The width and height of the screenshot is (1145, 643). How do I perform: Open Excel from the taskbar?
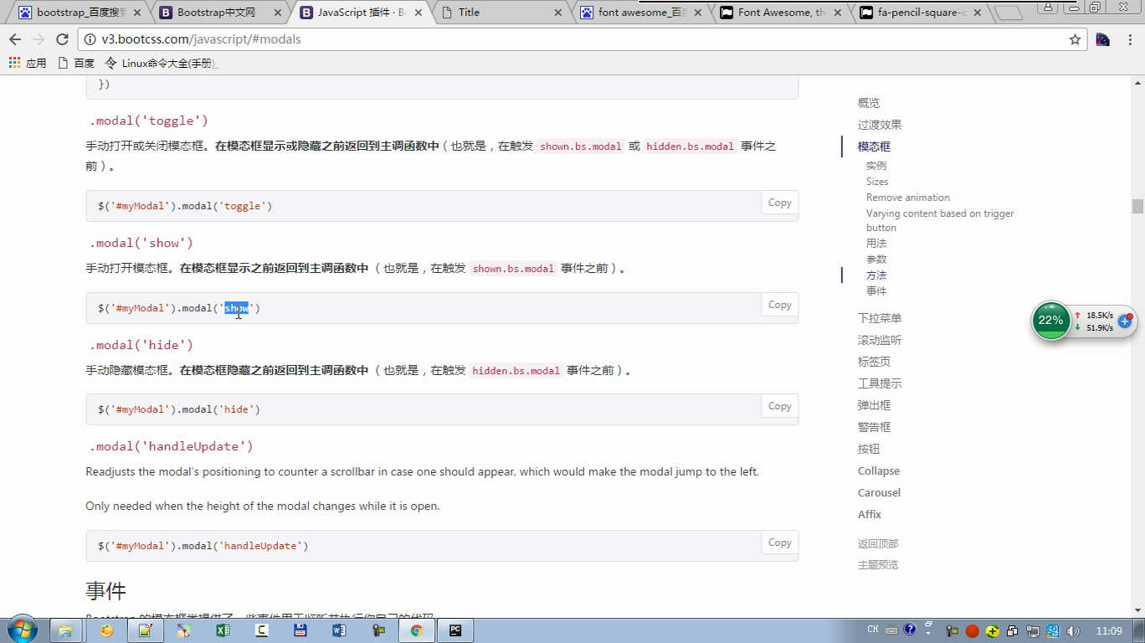(223, 630)
